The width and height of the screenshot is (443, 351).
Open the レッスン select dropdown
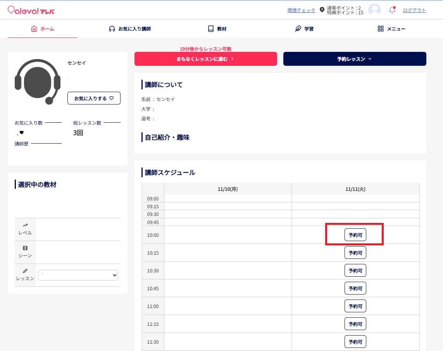78,275
